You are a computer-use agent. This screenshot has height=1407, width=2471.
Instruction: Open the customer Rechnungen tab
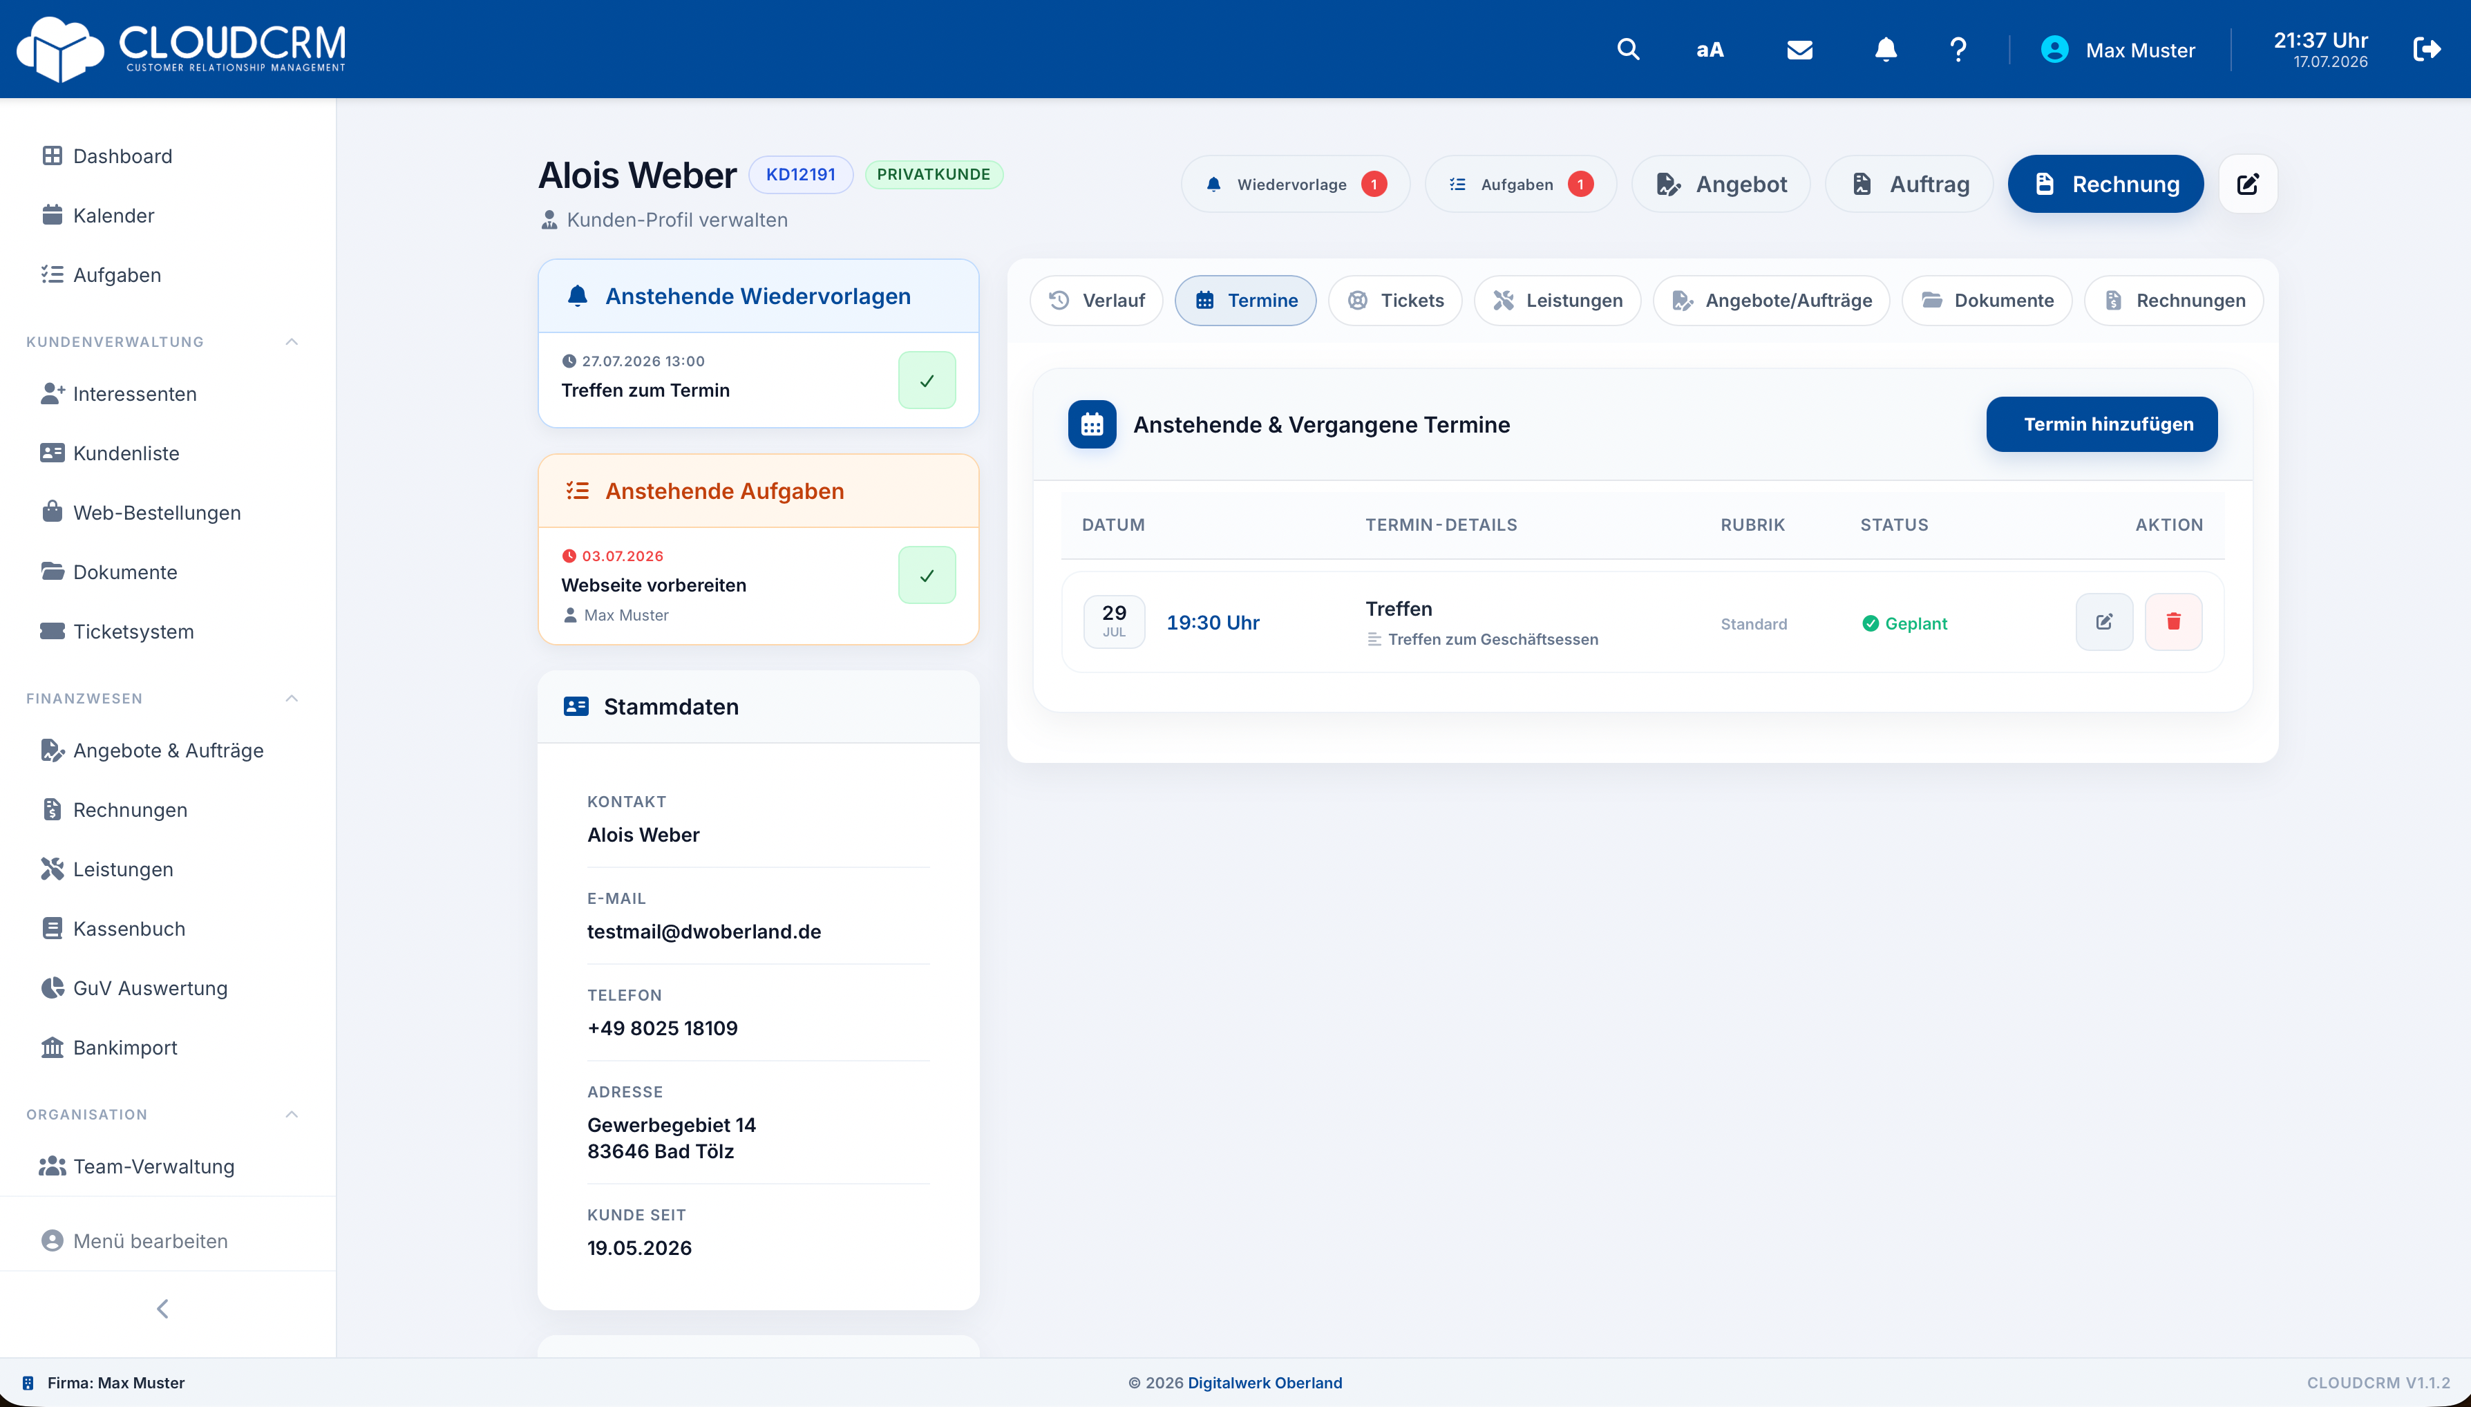click(2173, 301)
